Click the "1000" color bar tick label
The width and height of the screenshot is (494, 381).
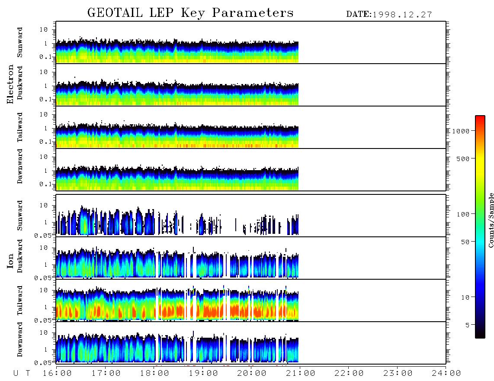click(x=461, y=131)
